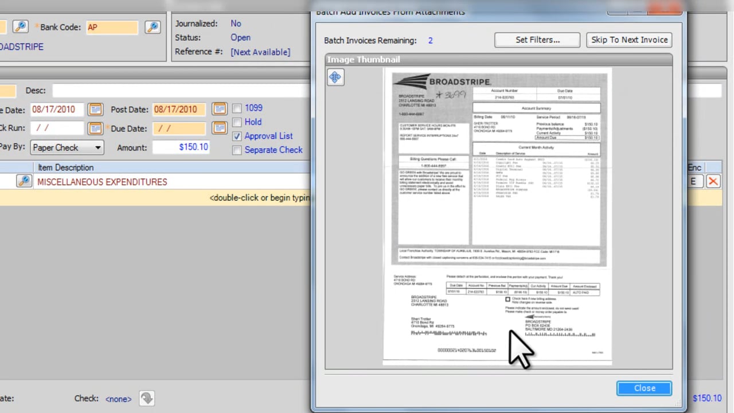
Task: Click the pan/move icon on image thumbnail
Action: pos(335,77)
